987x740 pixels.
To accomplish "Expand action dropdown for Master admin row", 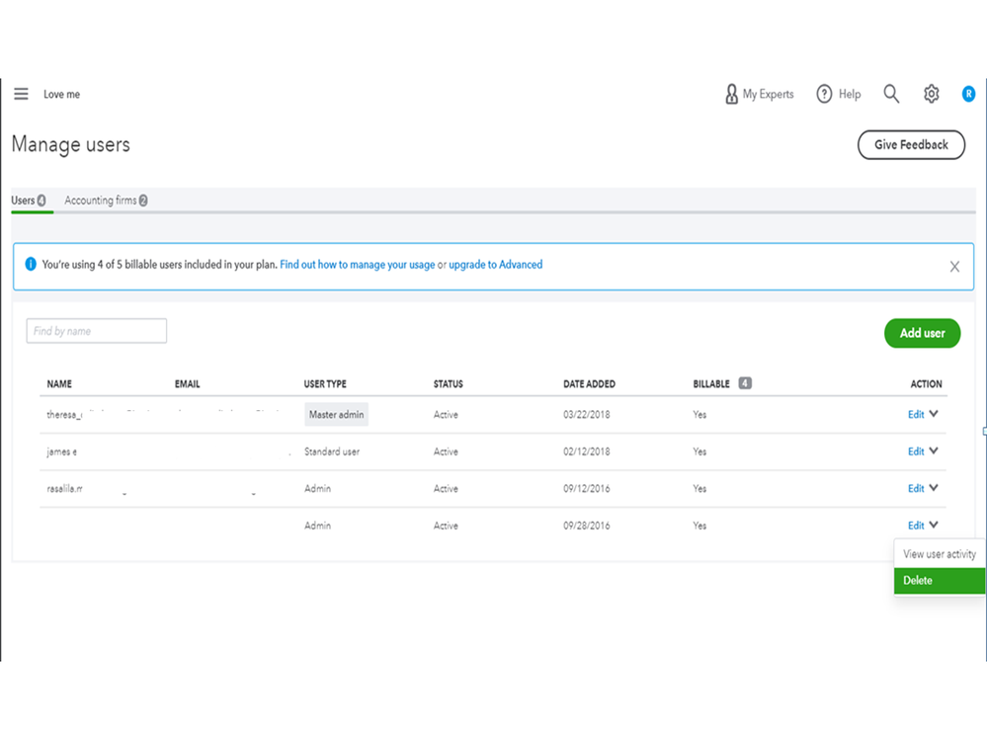I will (x=934, y=414).
